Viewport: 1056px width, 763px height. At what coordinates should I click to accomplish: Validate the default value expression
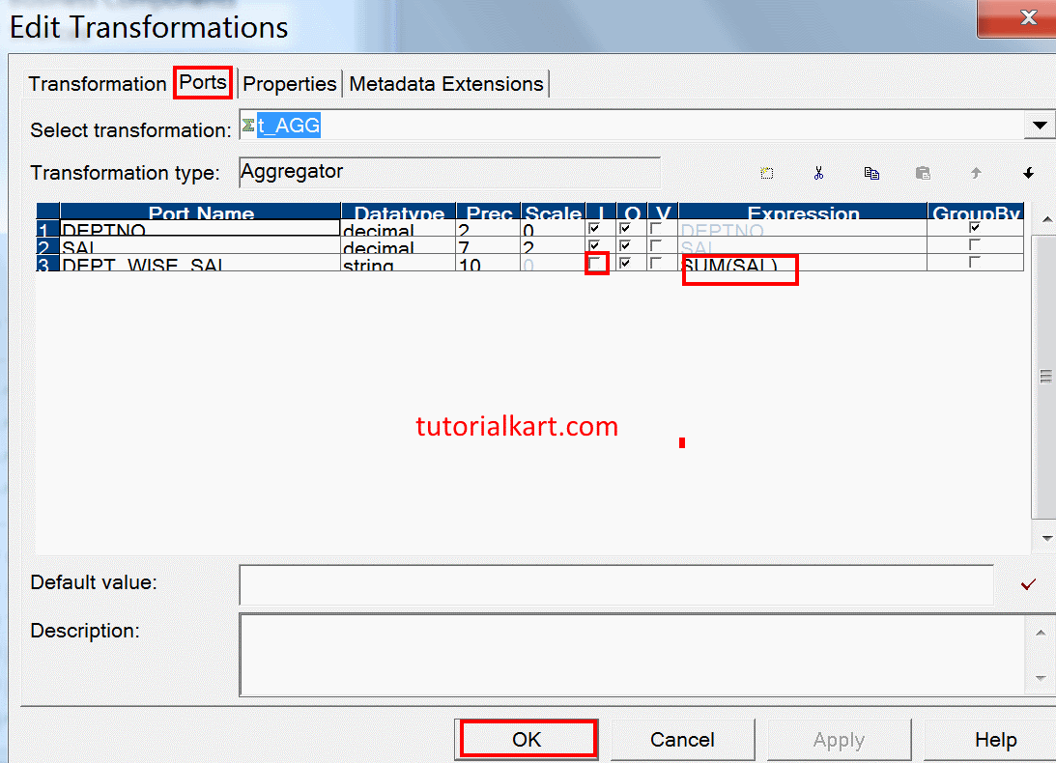tap(1027, 583)
